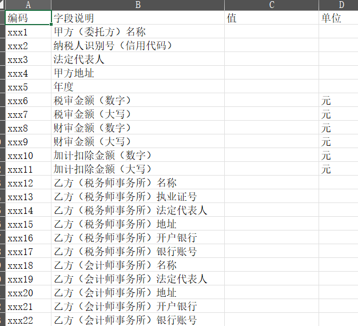Select cell containing xxx18
This screenshot has height=326, width=358.
[x=29, y=264]
